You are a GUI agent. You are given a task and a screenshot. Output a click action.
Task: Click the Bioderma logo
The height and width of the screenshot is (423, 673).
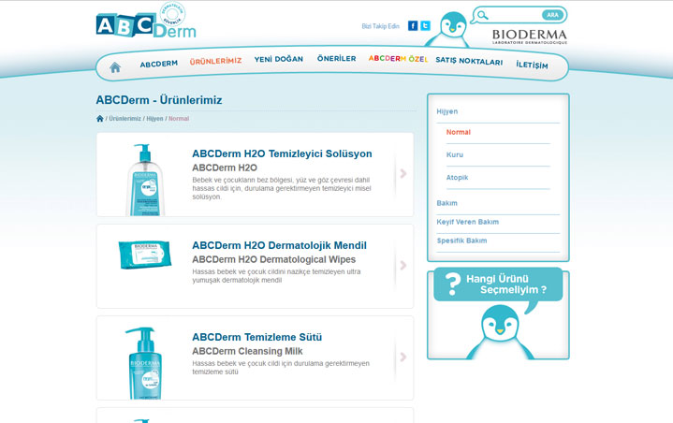coord(530,36)
